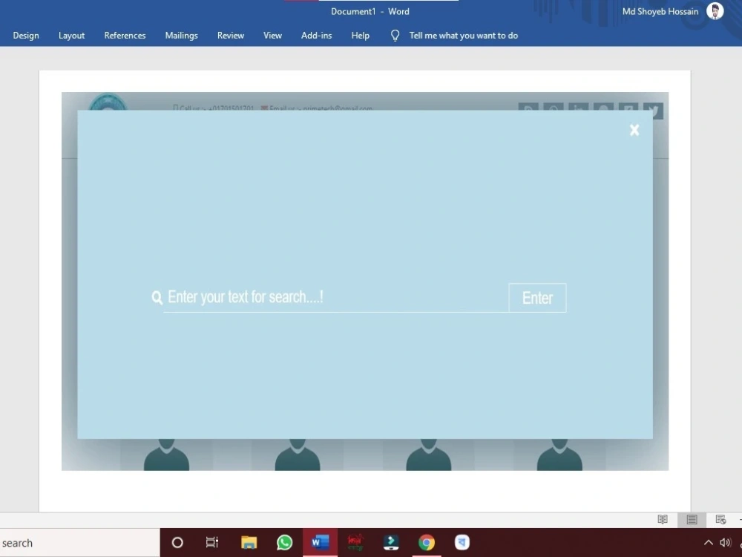This screenshot has height=557, width=742.
Task: Click the Enter search button
Action: coord(537,298)
